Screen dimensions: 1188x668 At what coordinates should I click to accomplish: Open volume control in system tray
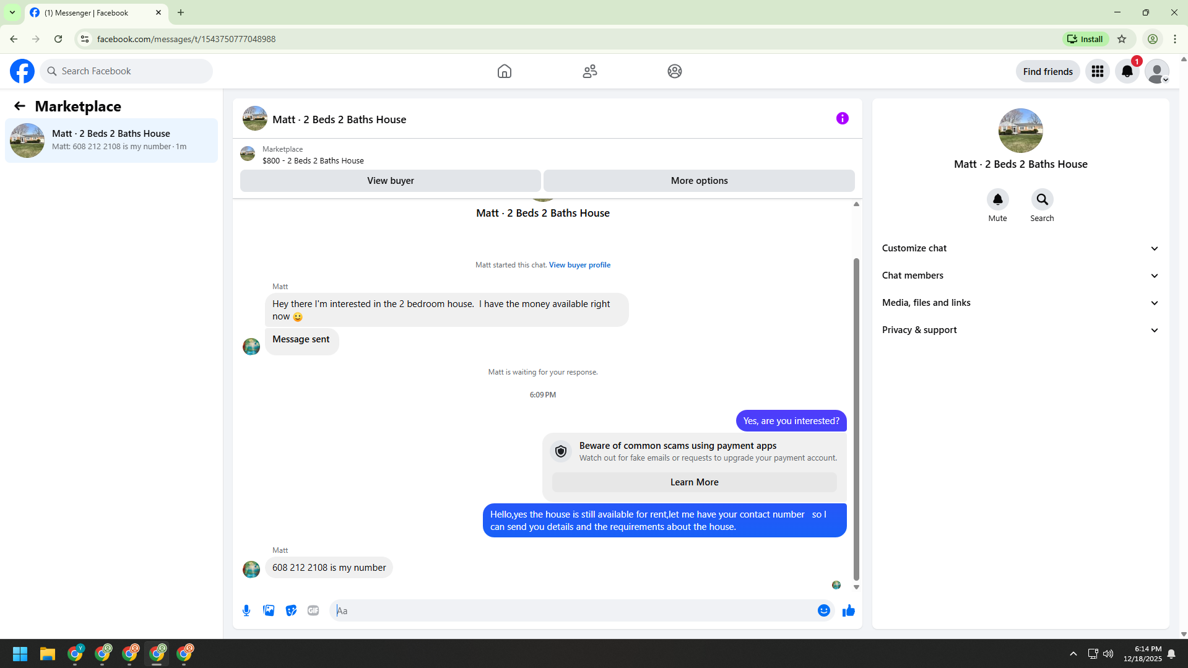[x=1108, y=654]
